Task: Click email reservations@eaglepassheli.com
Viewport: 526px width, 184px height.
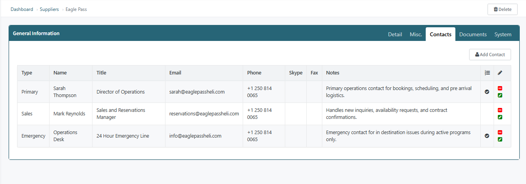Action: (204, 114)
